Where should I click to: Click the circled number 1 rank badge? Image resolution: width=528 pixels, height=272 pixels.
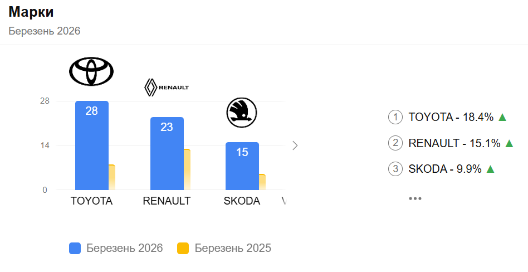pyautogui.click(x=395, y=117)
